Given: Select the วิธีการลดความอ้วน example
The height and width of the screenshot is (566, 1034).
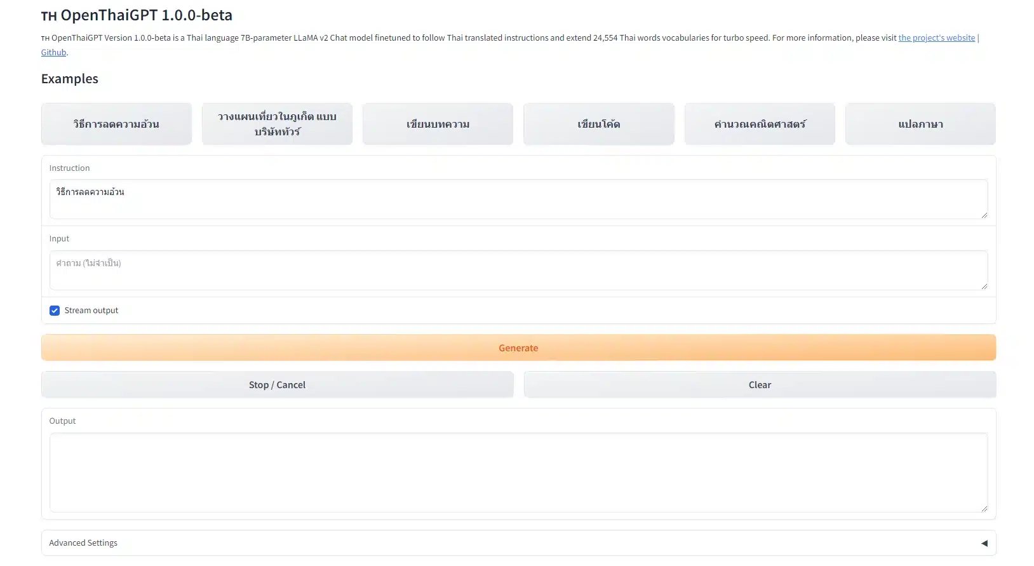Looking at the screenshot, I should (x=116, y=124).
